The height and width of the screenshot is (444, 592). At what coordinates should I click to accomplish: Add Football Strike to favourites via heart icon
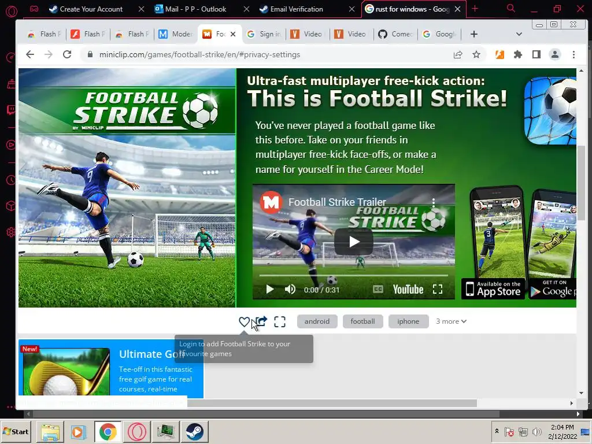coord(245,321)
